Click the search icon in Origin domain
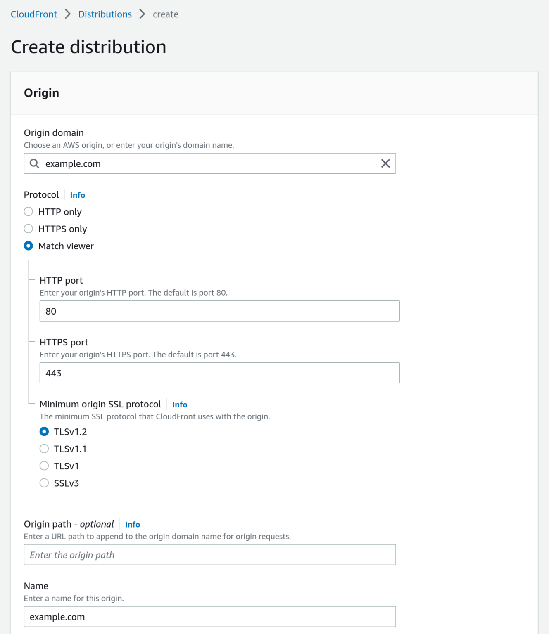 pyautogui.click(x=35, y=164)
